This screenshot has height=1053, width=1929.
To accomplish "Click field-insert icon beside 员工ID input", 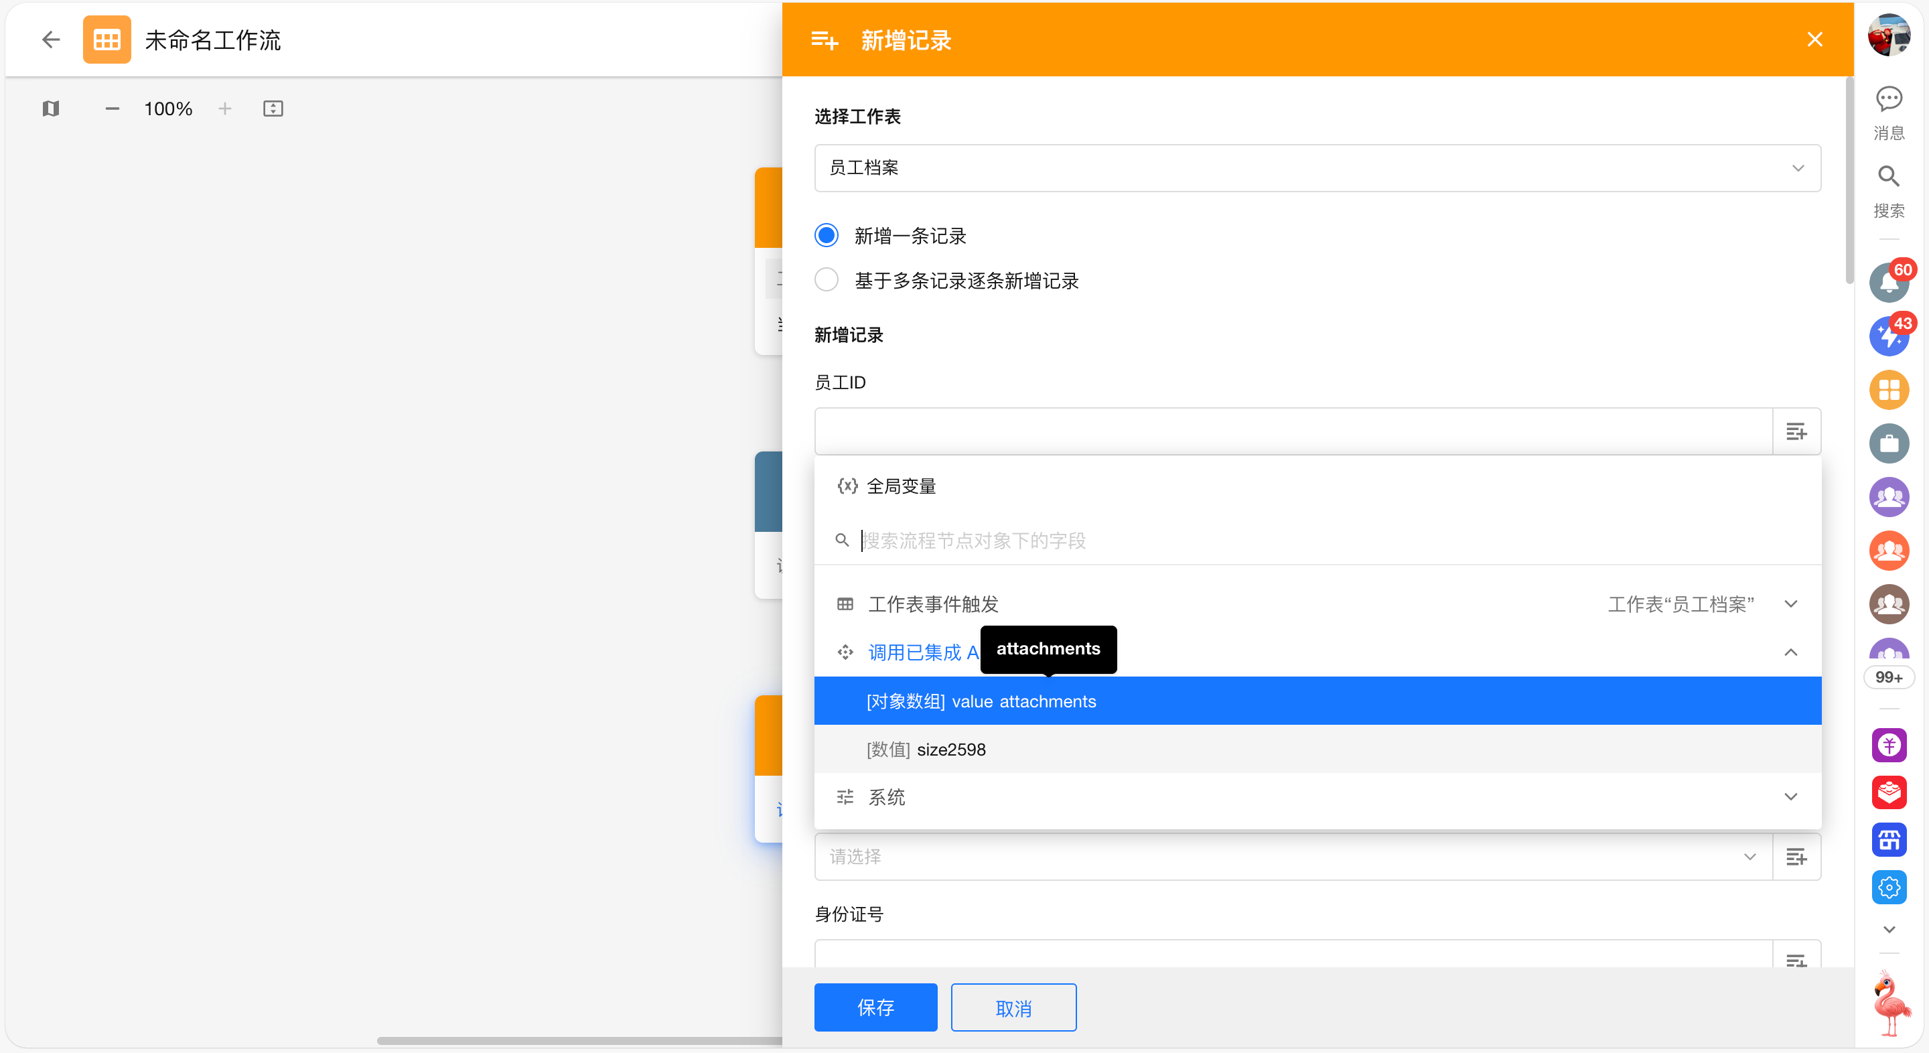I will pyautogui.click(x=1796, y=432).
